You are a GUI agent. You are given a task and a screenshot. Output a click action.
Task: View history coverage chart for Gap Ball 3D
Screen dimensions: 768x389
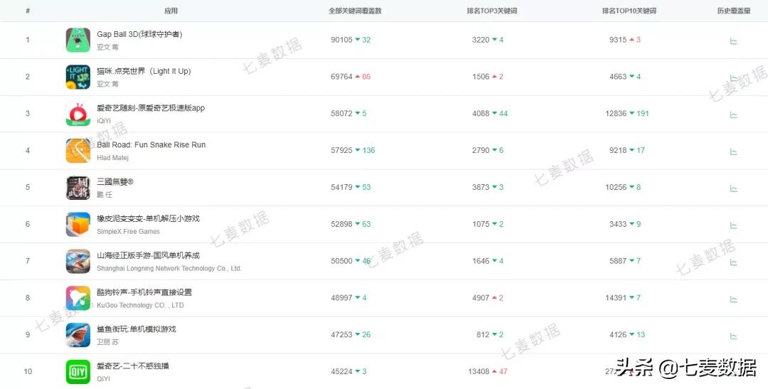click(x=733, y=41)
